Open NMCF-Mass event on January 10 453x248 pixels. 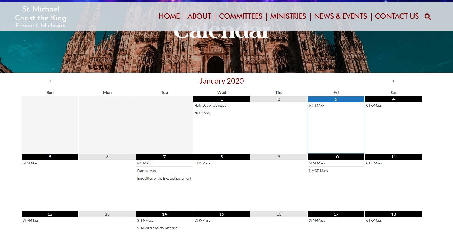click(x=318, y=171)
